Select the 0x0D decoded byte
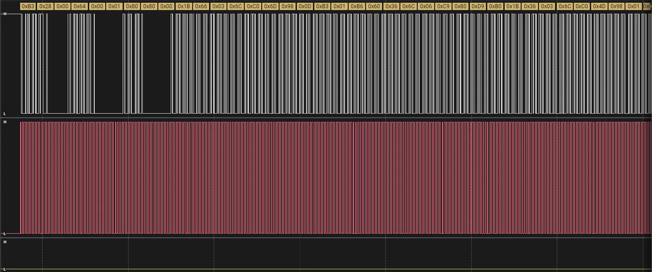This screenshot has height=272, width=652. point(305,6)
